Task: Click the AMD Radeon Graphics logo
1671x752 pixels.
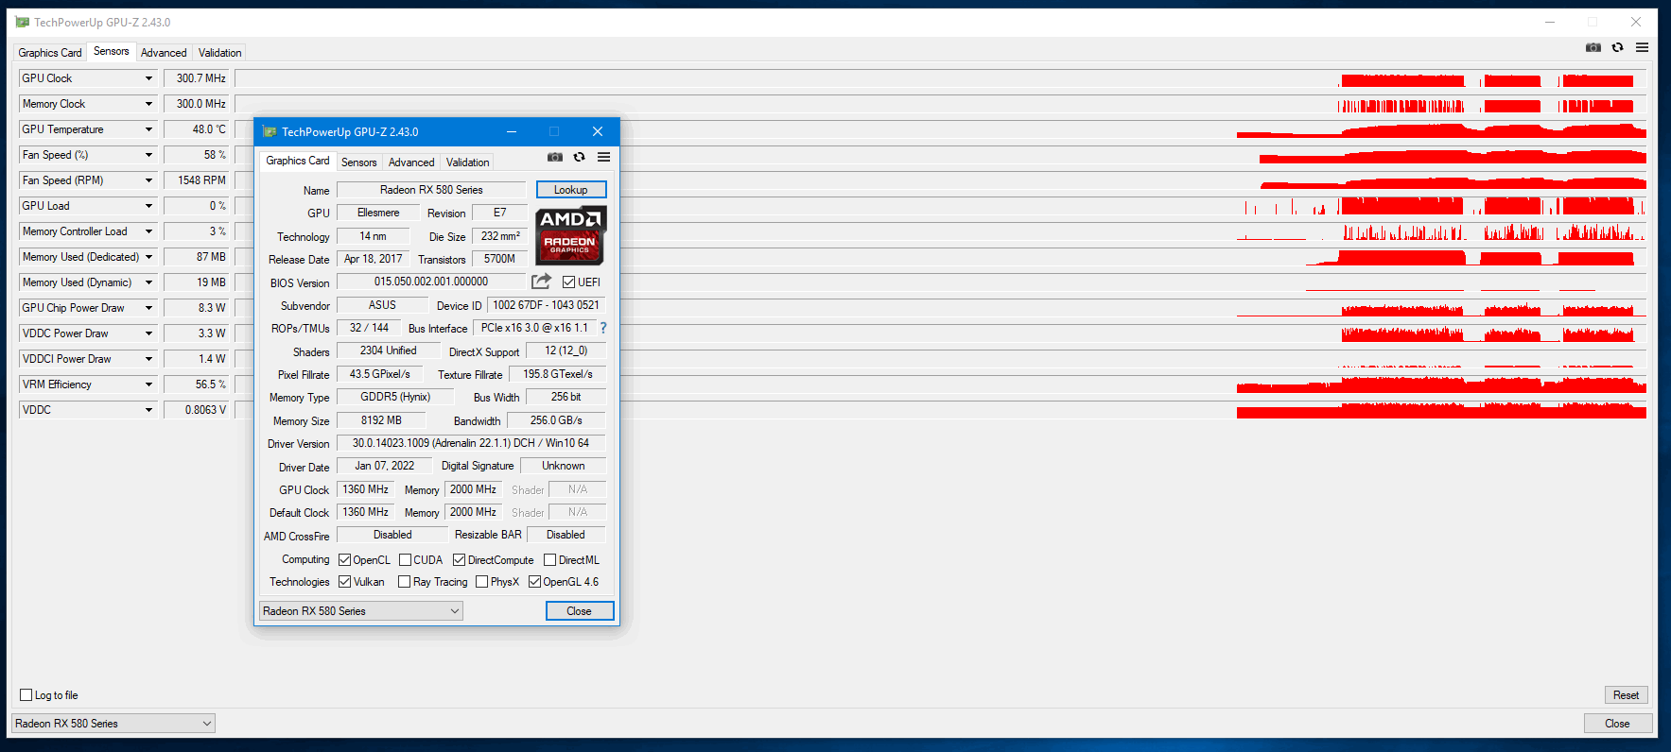Action: pyautogui.click(x=571, y=236)
